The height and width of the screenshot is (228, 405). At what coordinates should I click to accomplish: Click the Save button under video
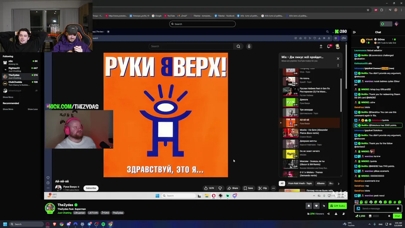248,188
